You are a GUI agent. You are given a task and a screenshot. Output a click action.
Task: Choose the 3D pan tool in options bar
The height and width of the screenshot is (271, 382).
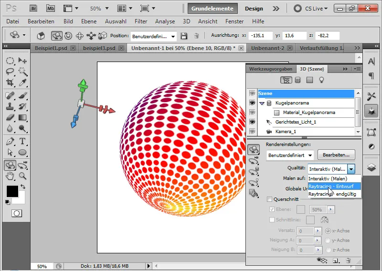pyautogui.click(x=80, y=36)
